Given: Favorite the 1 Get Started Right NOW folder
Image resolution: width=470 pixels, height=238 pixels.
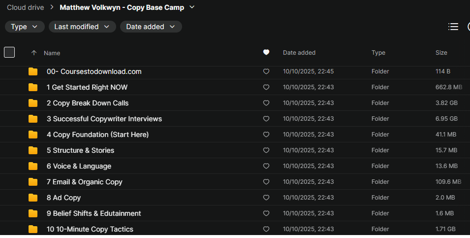Looking at the screenshot, I should coord(266,87).
